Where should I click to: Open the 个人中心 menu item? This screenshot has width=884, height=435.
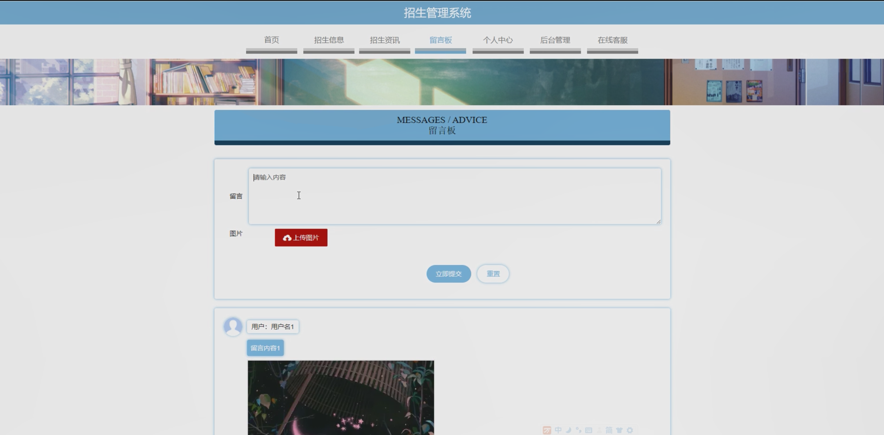click(498, 40)
